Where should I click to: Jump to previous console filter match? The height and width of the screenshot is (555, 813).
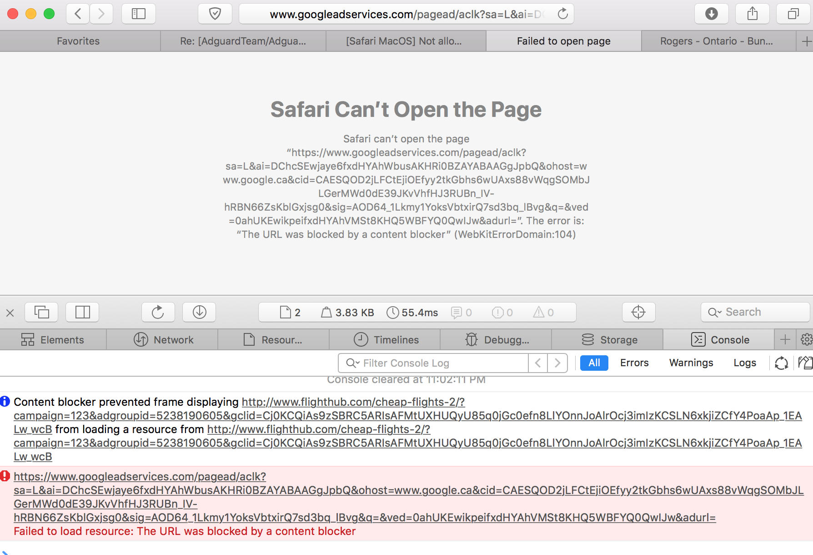538,363
